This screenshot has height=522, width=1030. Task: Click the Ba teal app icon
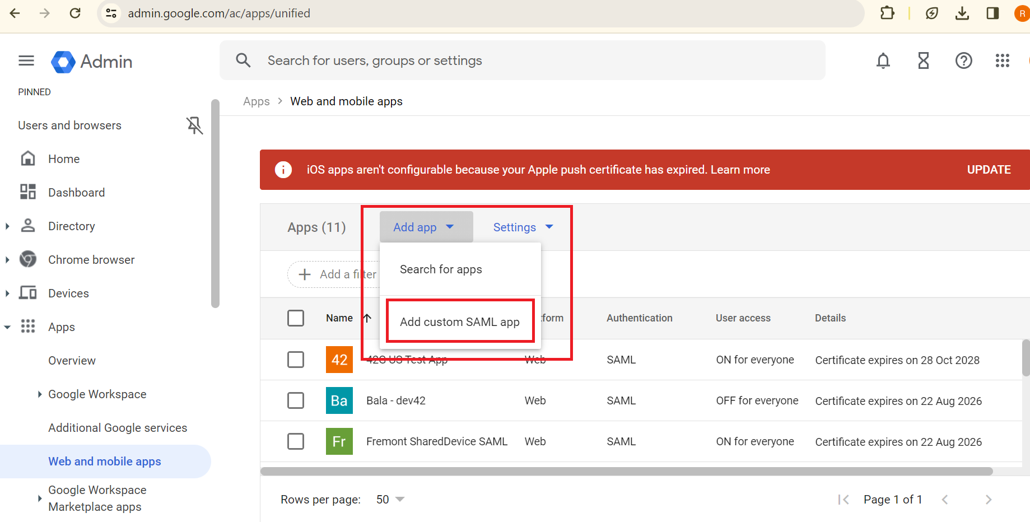[x=339, y=400]
